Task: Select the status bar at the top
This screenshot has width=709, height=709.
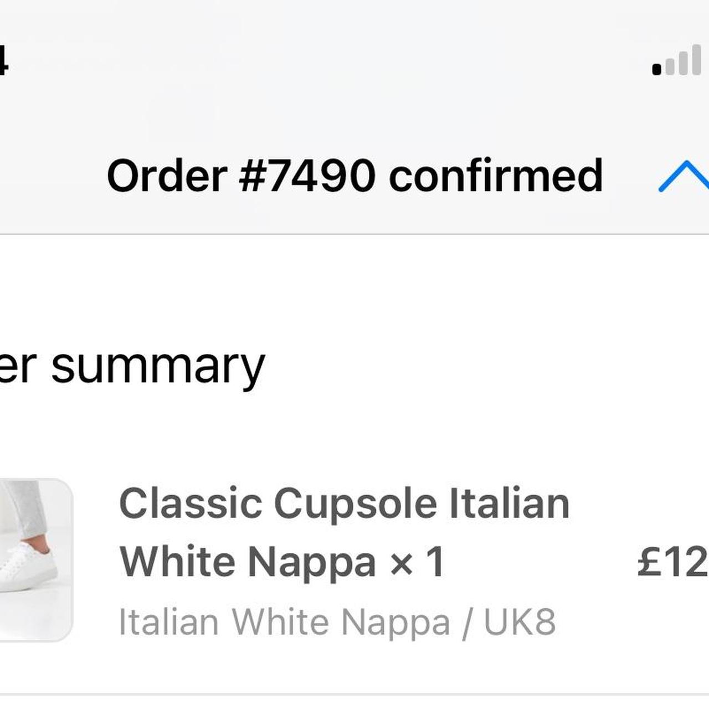Action: pyautogui.click(x=354, y=61)
